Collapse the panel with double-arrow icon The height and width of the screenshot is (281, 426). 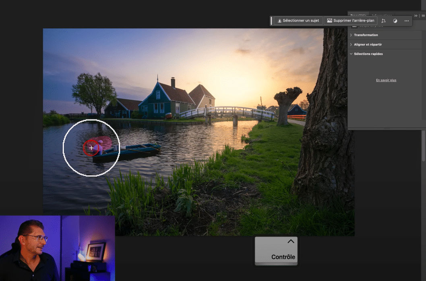416,16
